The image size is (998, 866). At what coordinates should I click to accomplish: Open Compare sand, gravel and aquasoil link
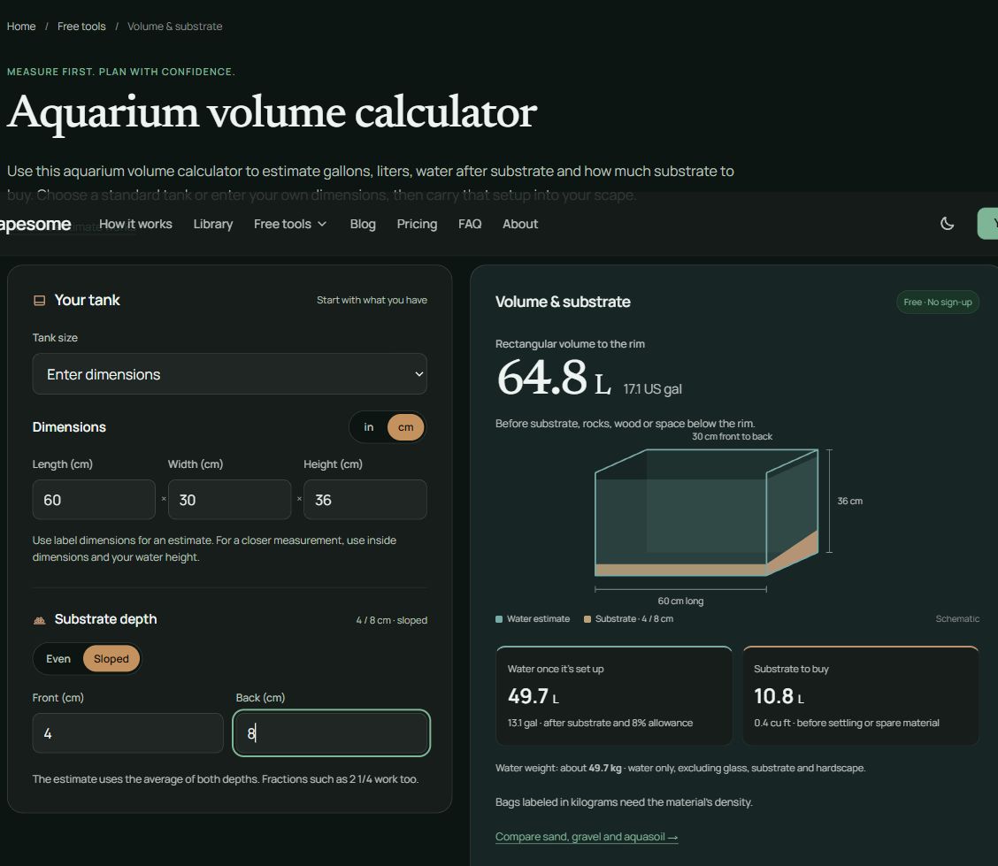pyautogui.click(x=587, y=837)
